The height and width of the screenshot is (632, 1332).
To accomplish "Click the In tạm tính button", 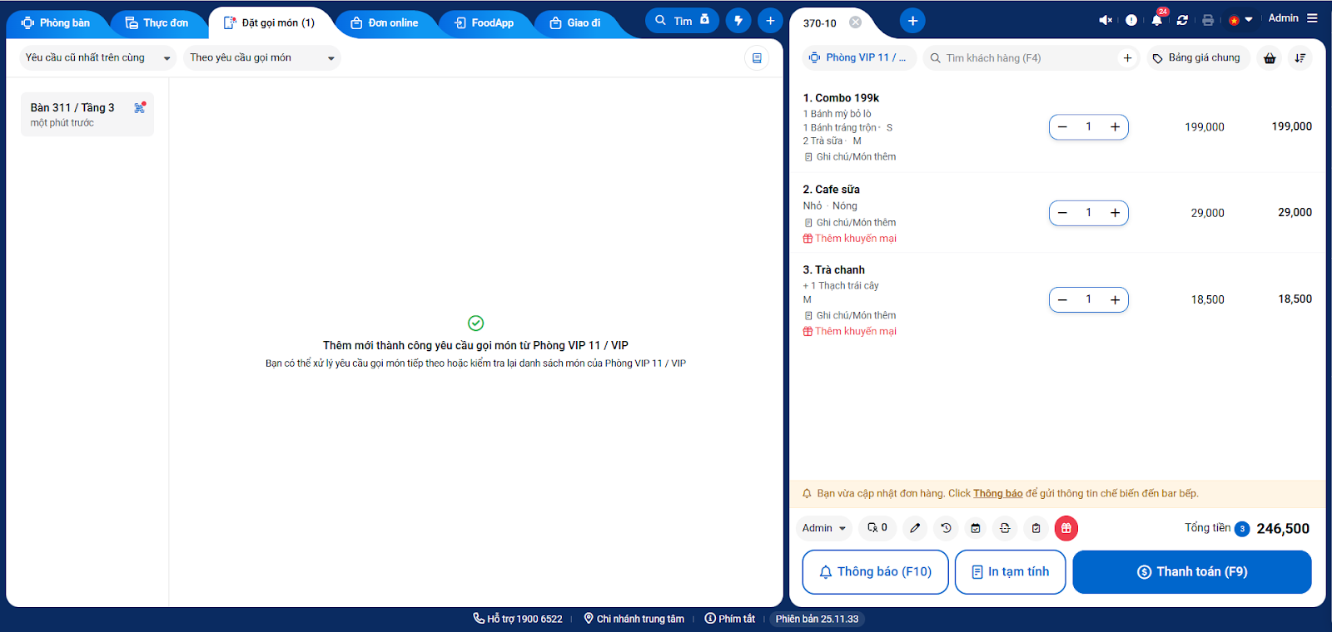I will click(1011, 572).
